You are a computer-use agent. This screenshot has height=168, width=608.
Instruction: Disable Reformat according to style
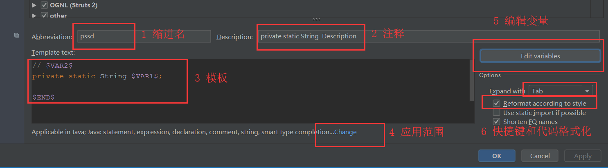496,104
